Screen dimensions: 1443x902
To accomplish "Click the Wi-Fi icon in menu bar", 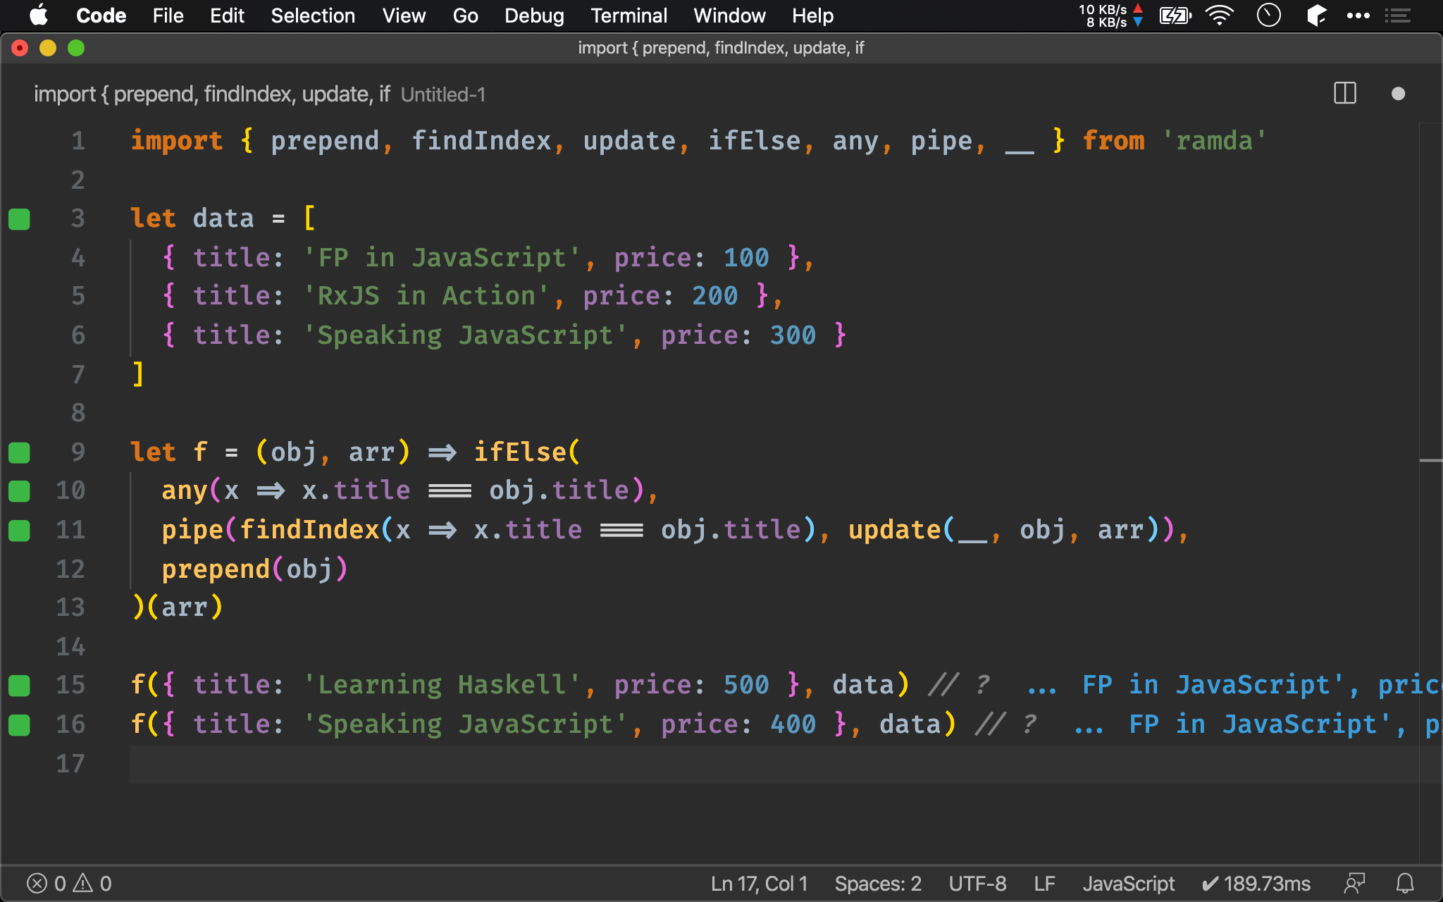I will (1220, 15).
